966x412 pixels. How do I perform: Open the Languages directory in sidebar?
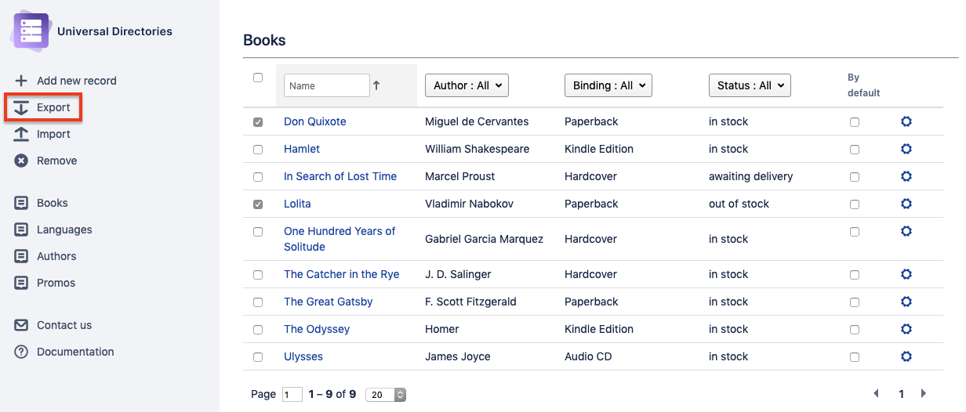[x=64, y=229]
